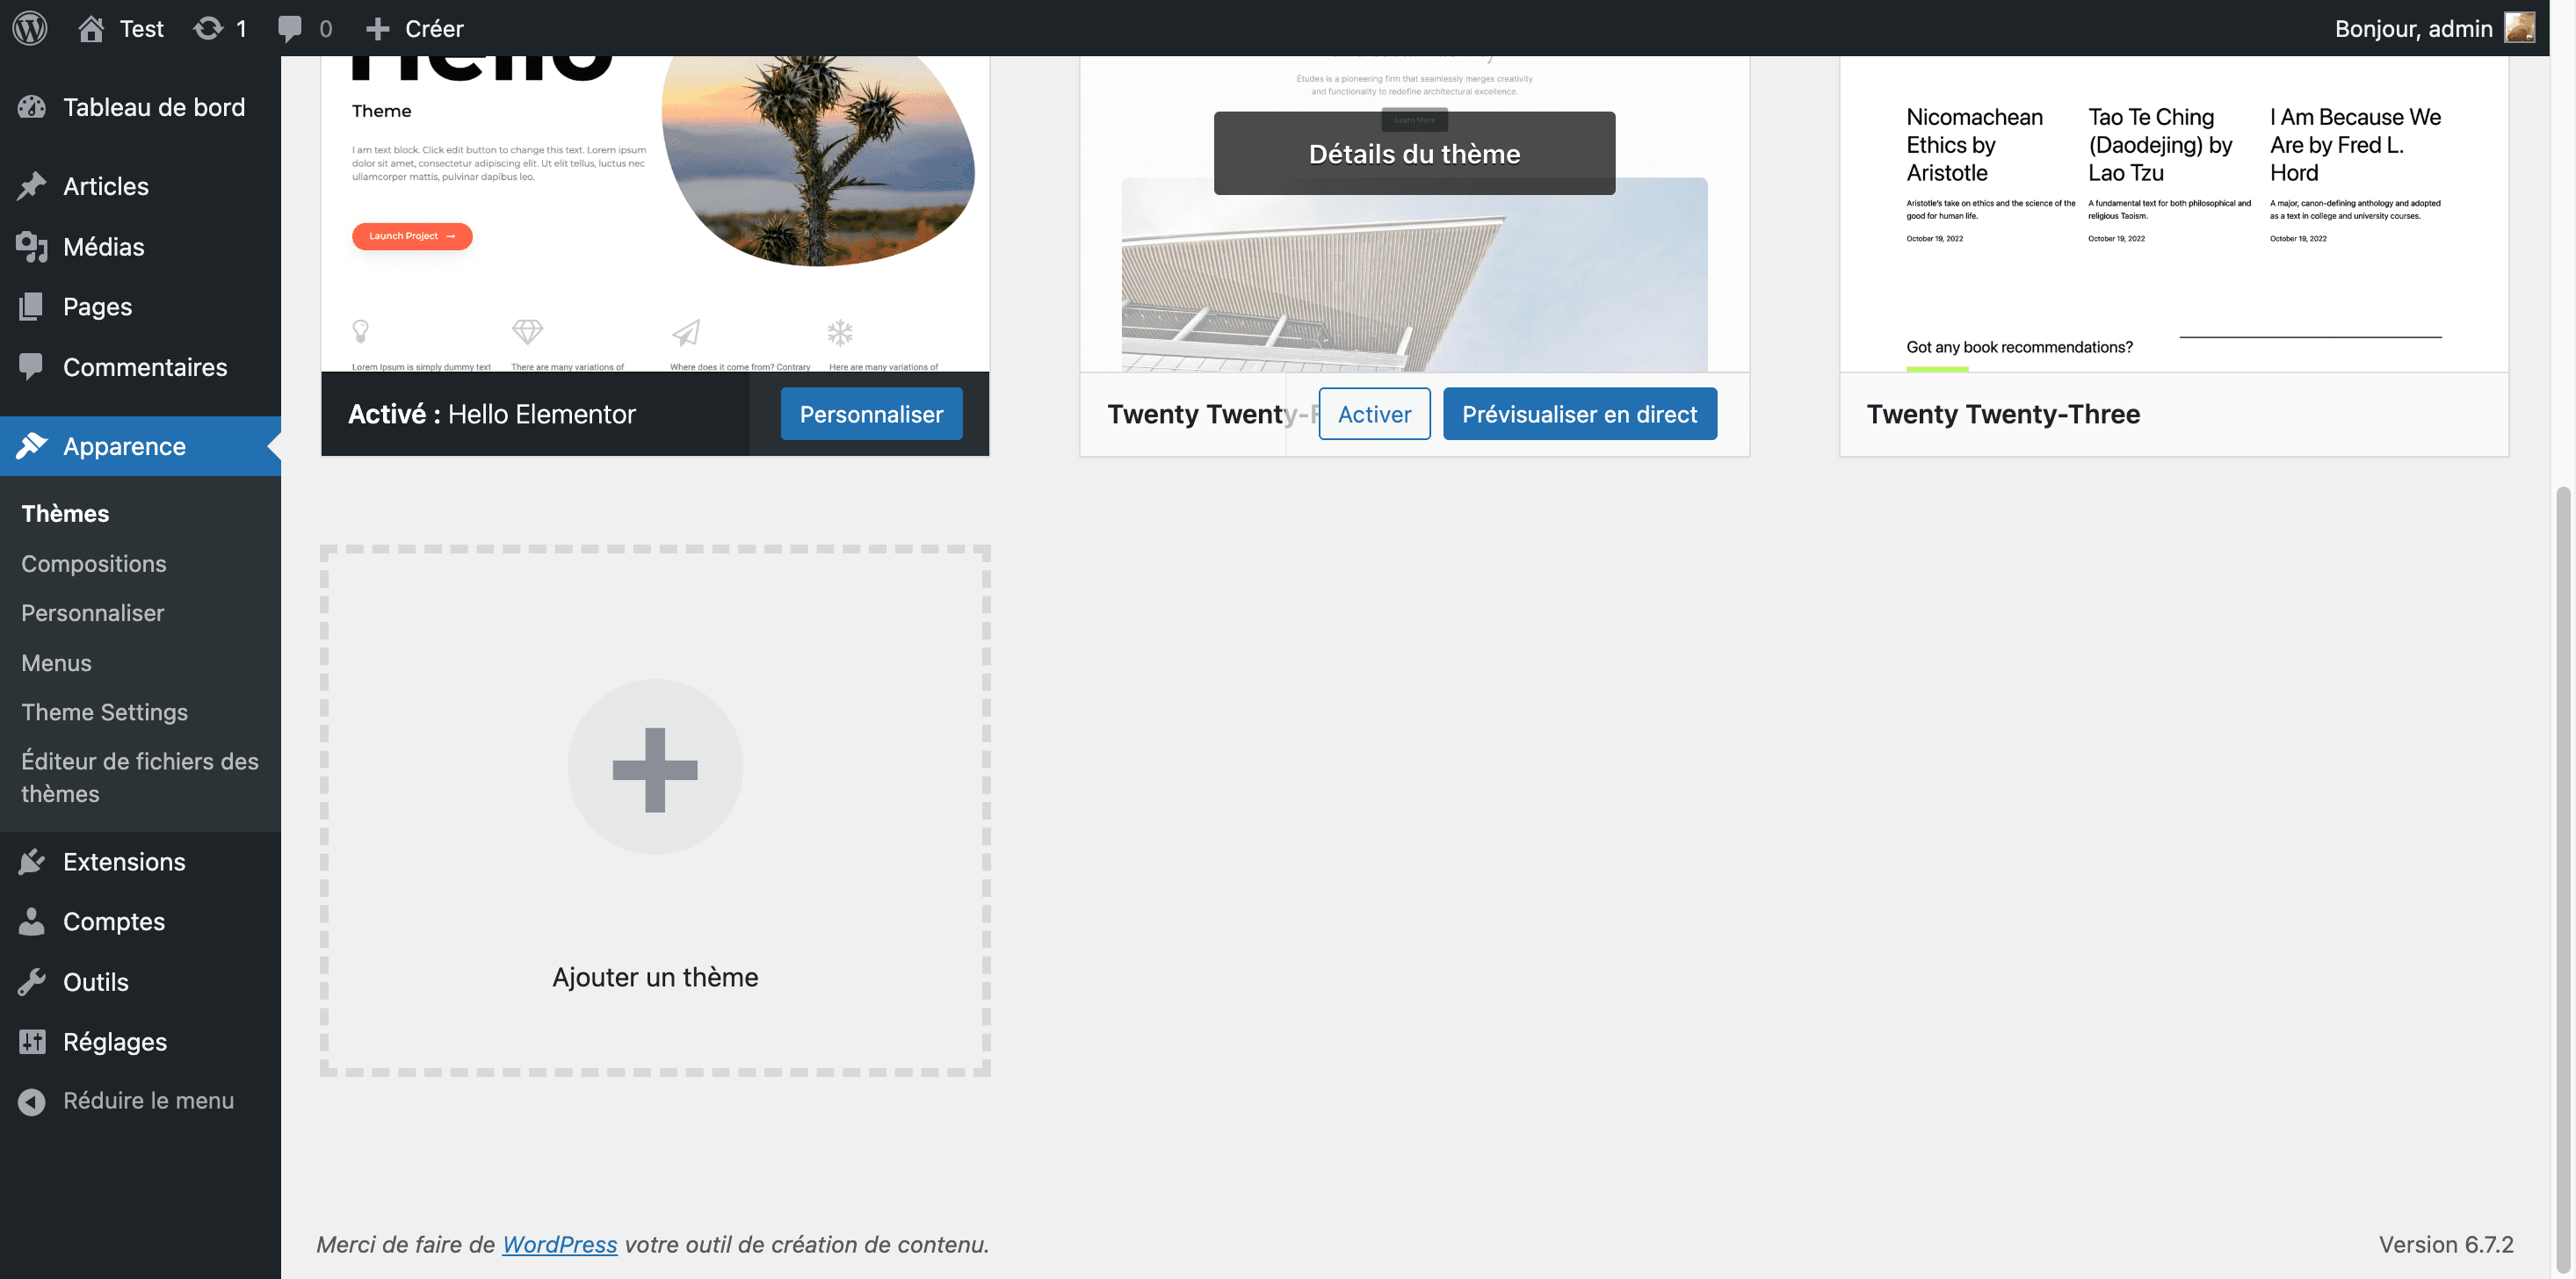The image size is (2576, 1279).
Task: Open the WordPress logo menu
Action: click(x=30, y=28)
